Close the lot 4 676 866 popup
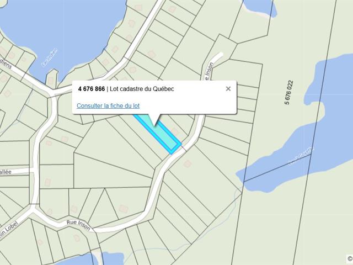 click(228, 89)
